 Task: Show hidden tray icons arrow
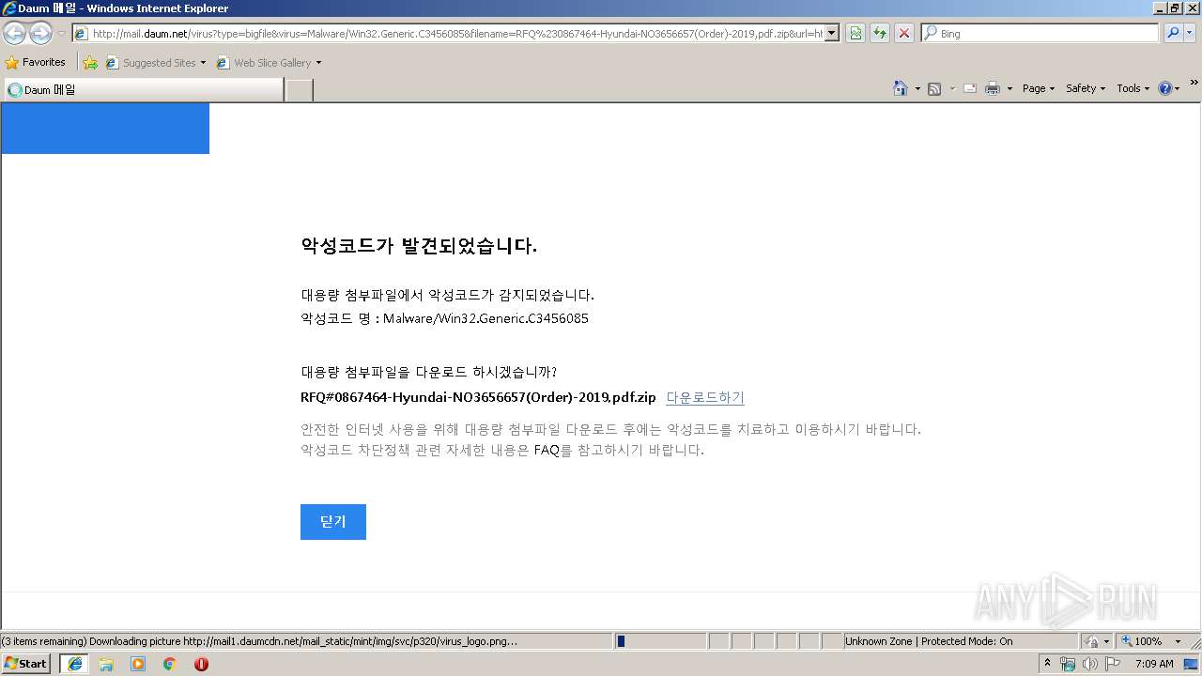pyautogui.click(x=1049, y=664)
